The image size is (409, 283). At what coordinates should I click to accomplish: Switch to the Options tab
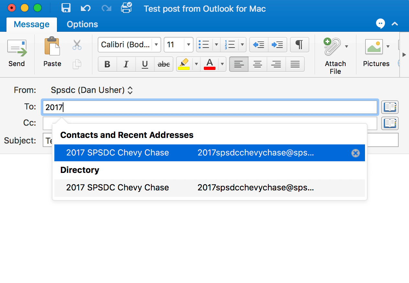82,24
